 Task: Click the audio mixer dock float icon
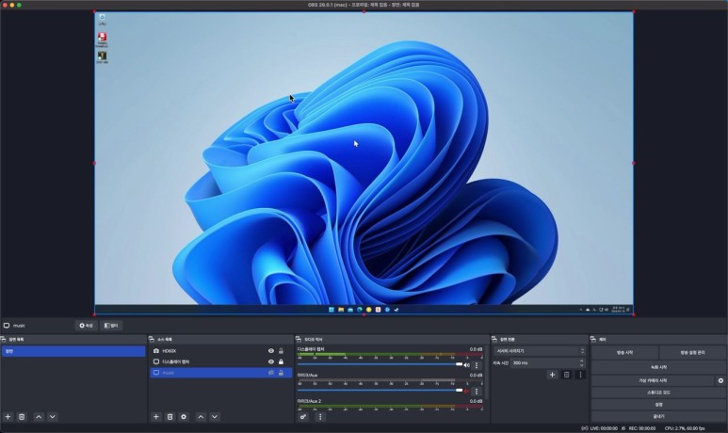click(299, 339)
